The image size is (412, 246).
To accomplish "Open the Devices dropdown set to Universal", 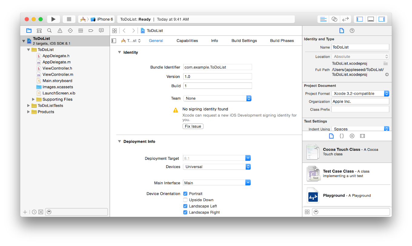I will [217, 167].
